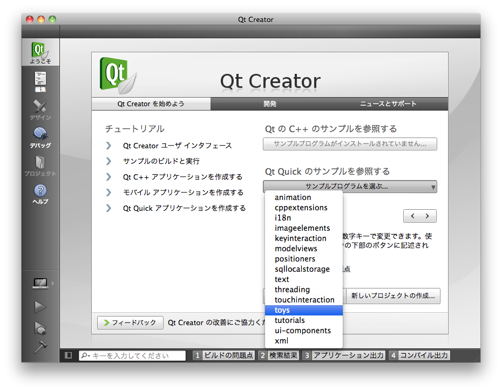The image size is (502, 392).
Task: Click the Debug-run icon with bug
Action: point(40,327)
